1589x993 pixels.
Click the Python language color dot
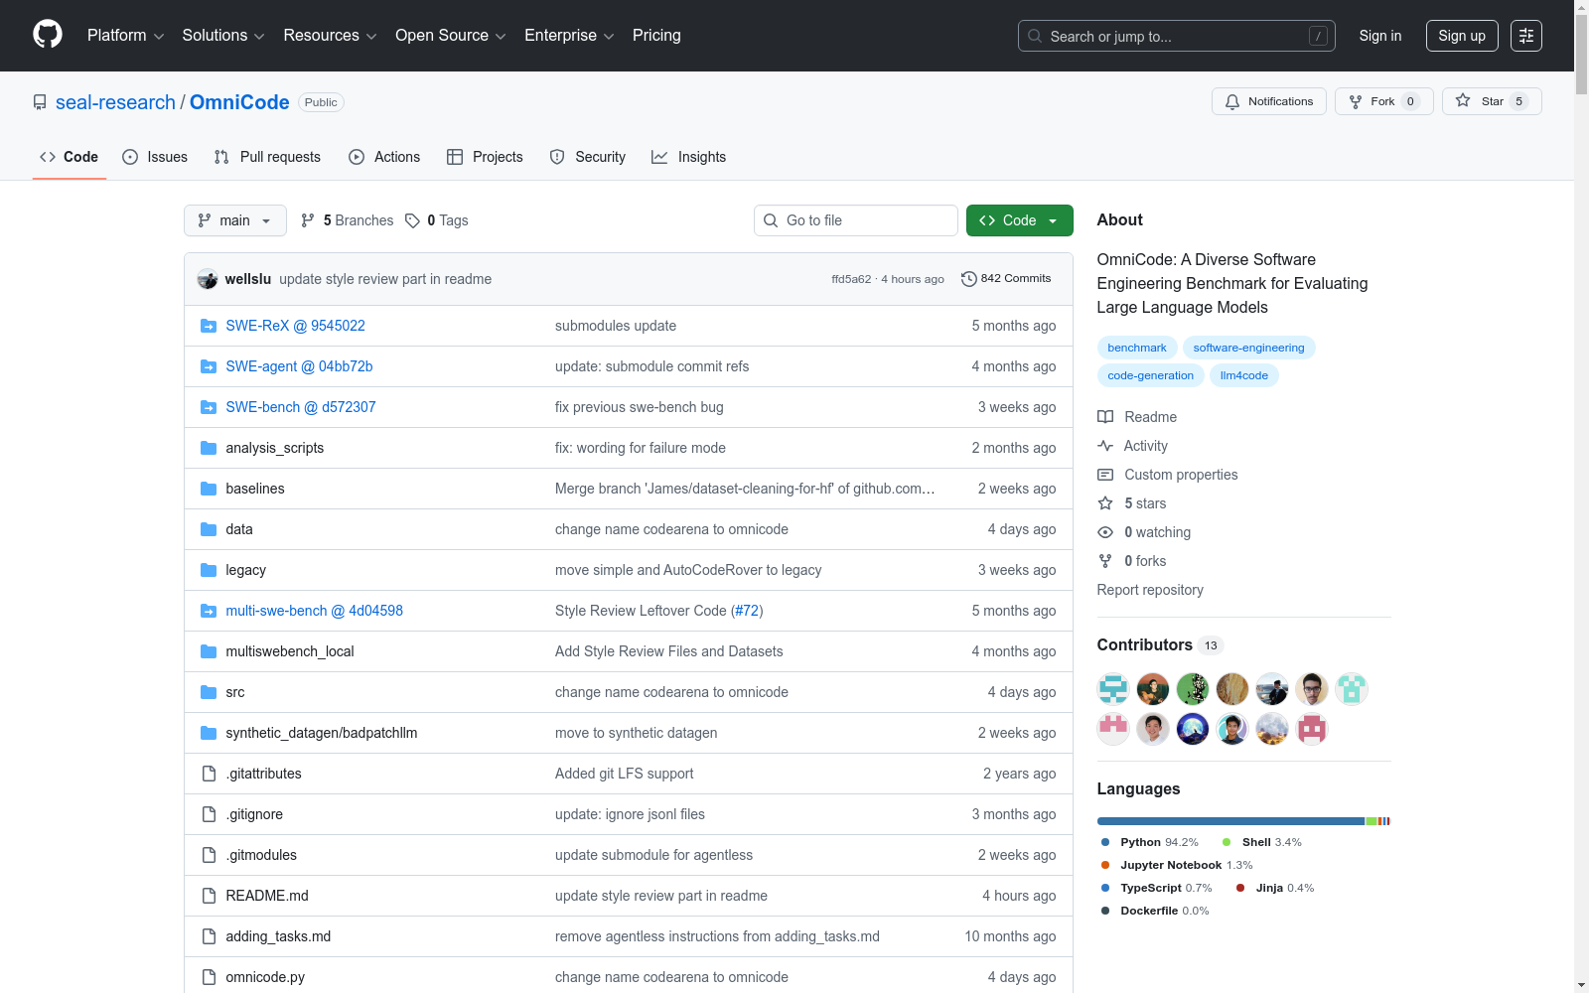pos(1105,842)
